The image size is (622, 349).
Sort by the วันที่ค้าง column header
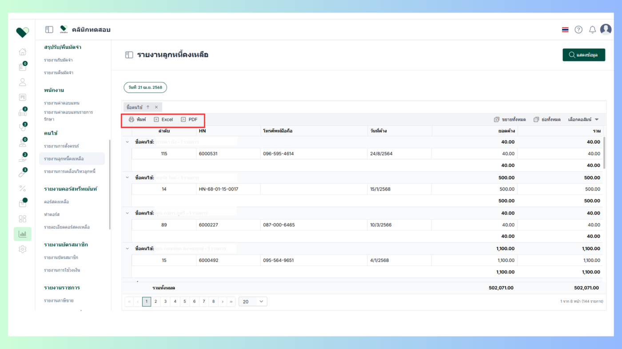point(399,131)
